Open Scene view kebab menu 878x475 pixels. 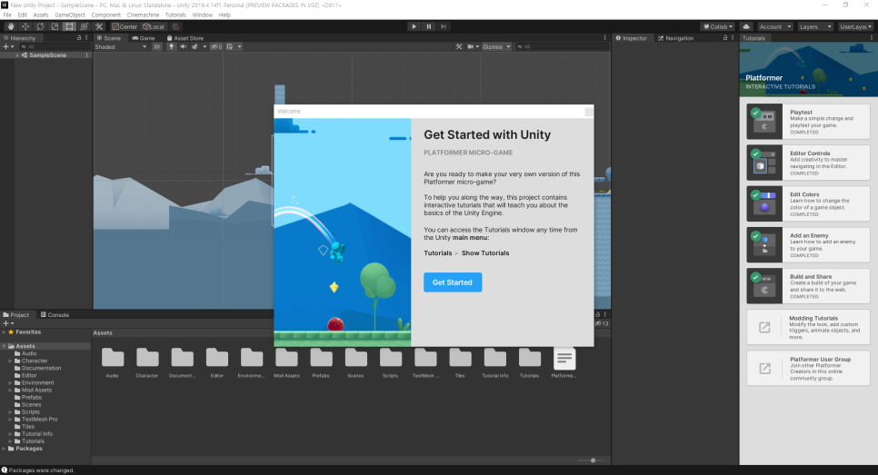coord(604,38)
